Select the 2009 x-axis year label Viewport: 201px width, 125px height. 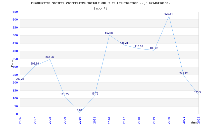65,120
